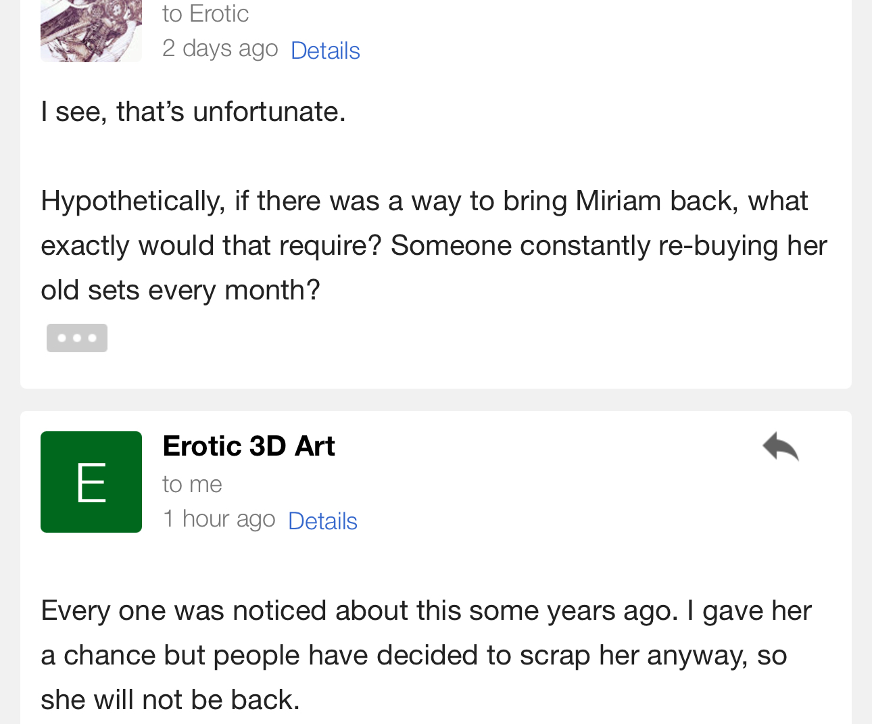Expand the "to me" recipient line

pyautogui.click(x=192, y=484)
